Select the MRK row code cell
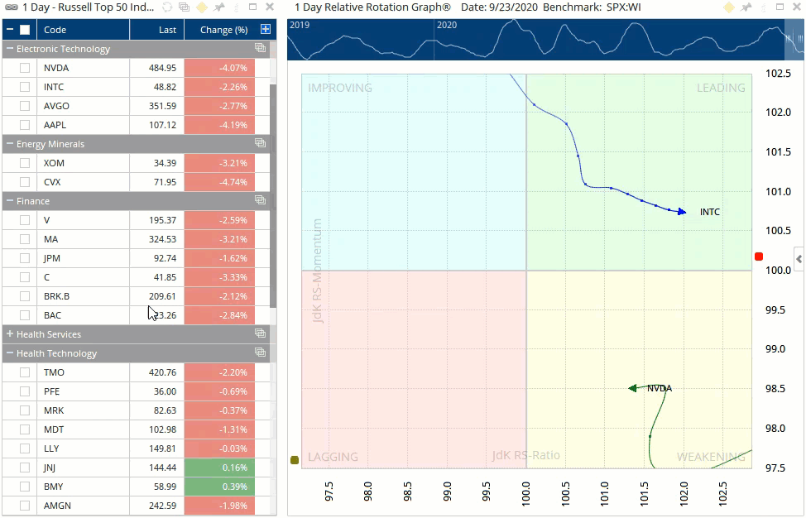Viewport: 806px width, 518px height. 84,410
